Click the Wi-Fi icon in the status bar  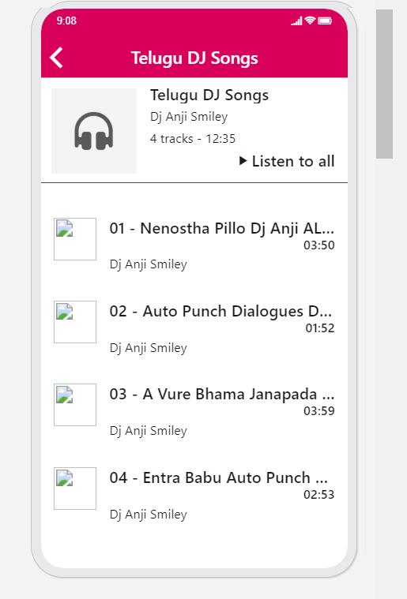point(311,21)
